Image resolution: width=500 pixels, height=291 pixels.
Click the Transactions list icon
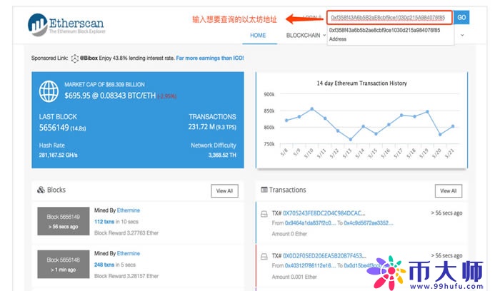264,190
